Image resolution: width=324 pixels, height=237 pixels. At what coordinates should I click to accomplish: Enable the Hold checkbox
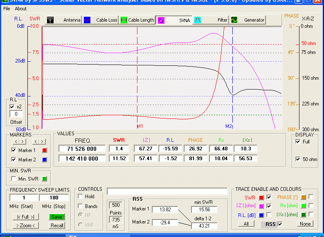tap(81, 197)
